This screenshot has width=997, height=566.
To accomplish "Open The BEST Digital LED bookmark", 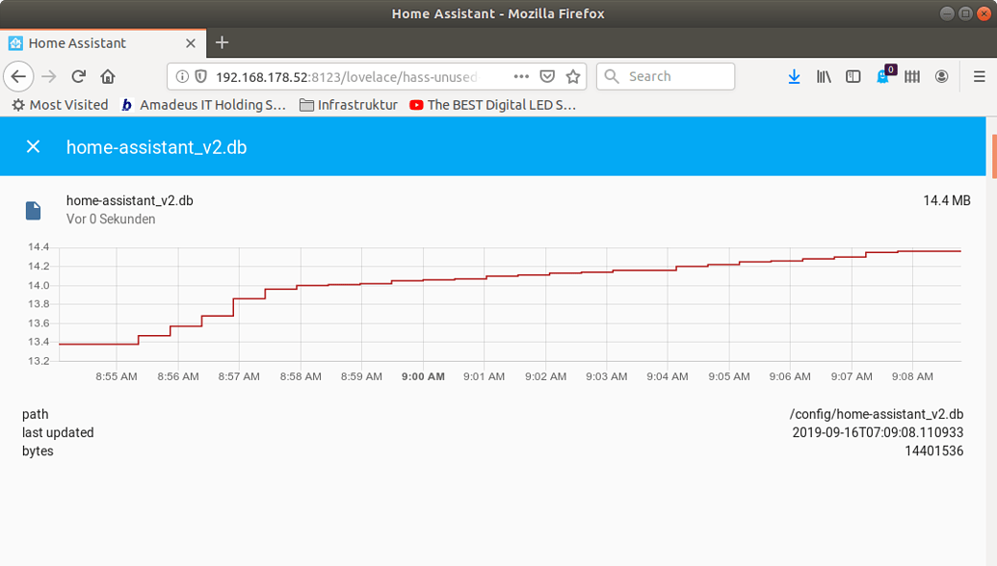I will (x=493, y=105).
